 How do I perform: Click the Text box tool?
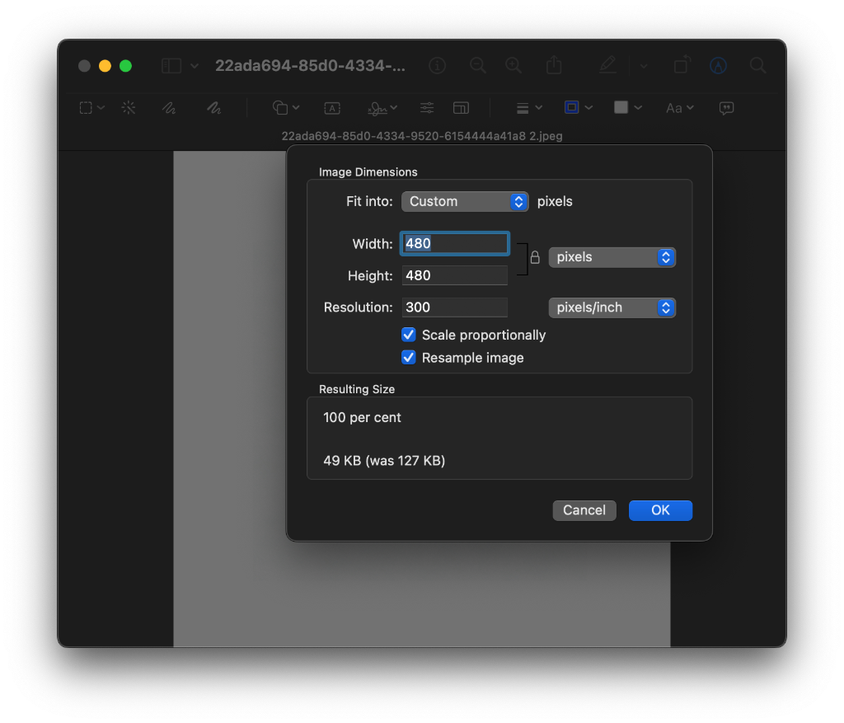332,108
